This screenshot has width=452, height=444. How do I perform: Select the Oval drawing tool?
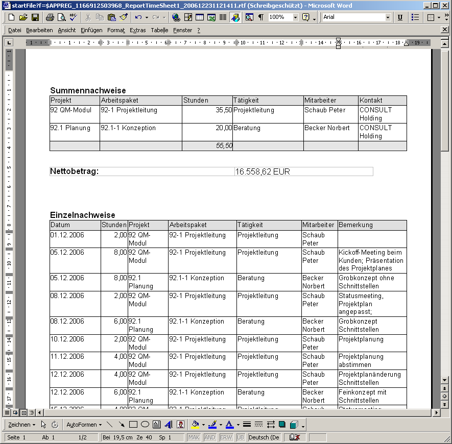pyautogui.click(x=145, y=424)
